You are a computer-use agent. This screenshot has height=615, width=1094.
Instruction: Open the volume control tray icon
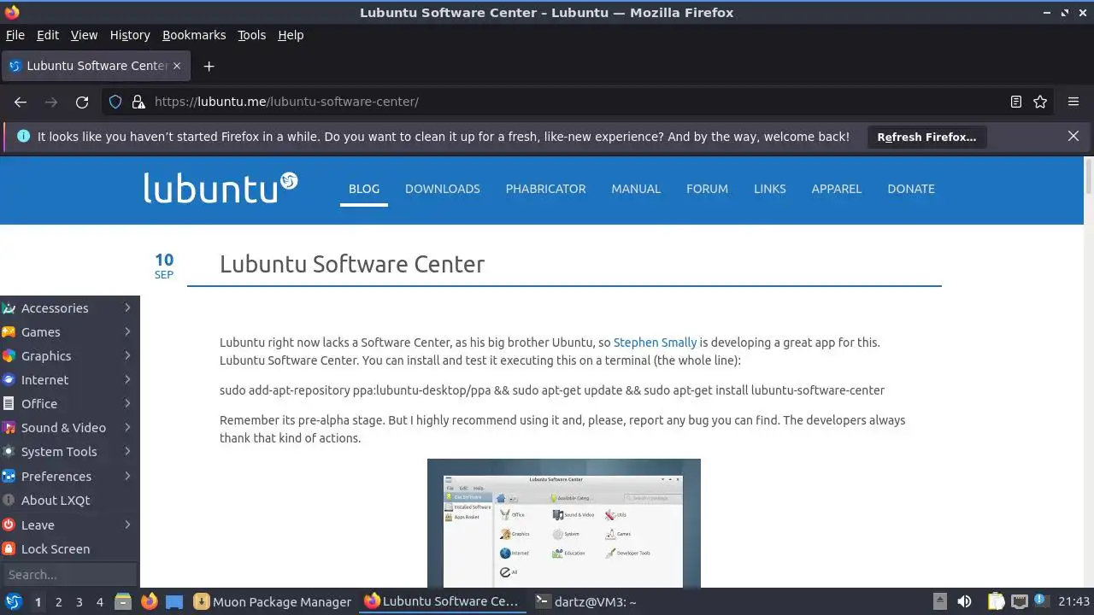pos(964,601)
